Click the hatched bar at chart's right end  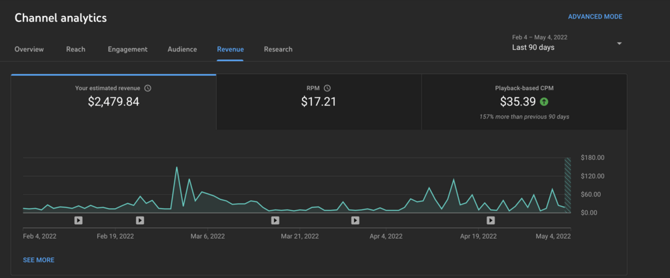[x=568, y=185]
